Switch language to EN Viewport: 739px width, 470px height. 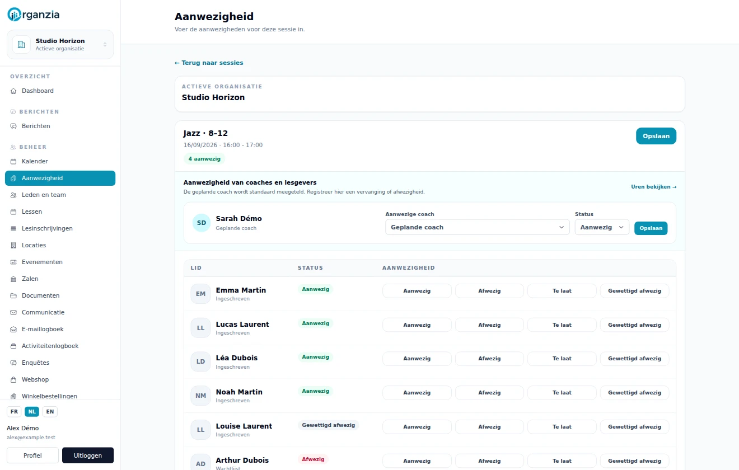[x=50, y=412]
